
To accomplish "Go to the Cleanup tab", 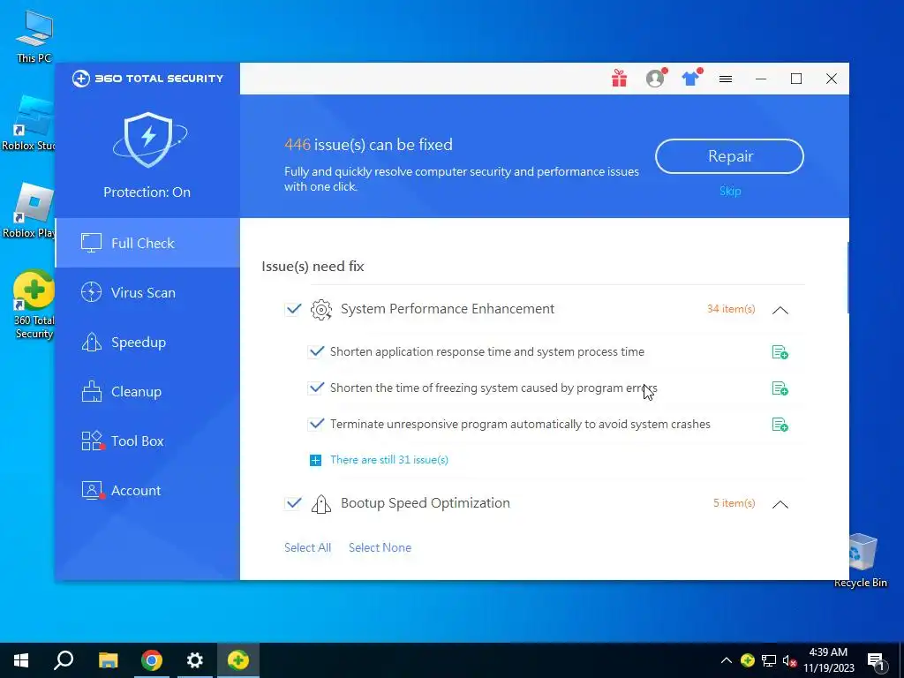I will point(147,392).
